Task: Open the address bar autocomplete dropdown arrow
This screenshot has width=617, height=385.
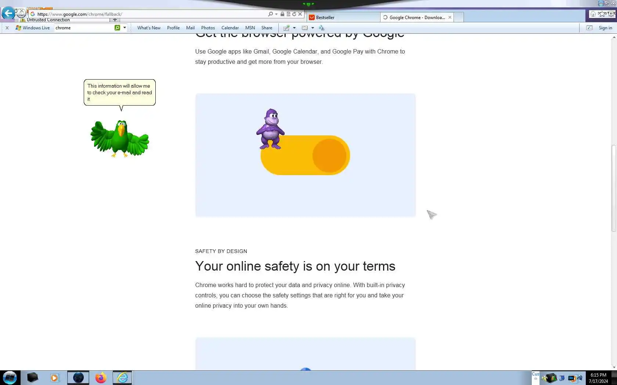Action: pyautogui.click(x=276, y=14)
